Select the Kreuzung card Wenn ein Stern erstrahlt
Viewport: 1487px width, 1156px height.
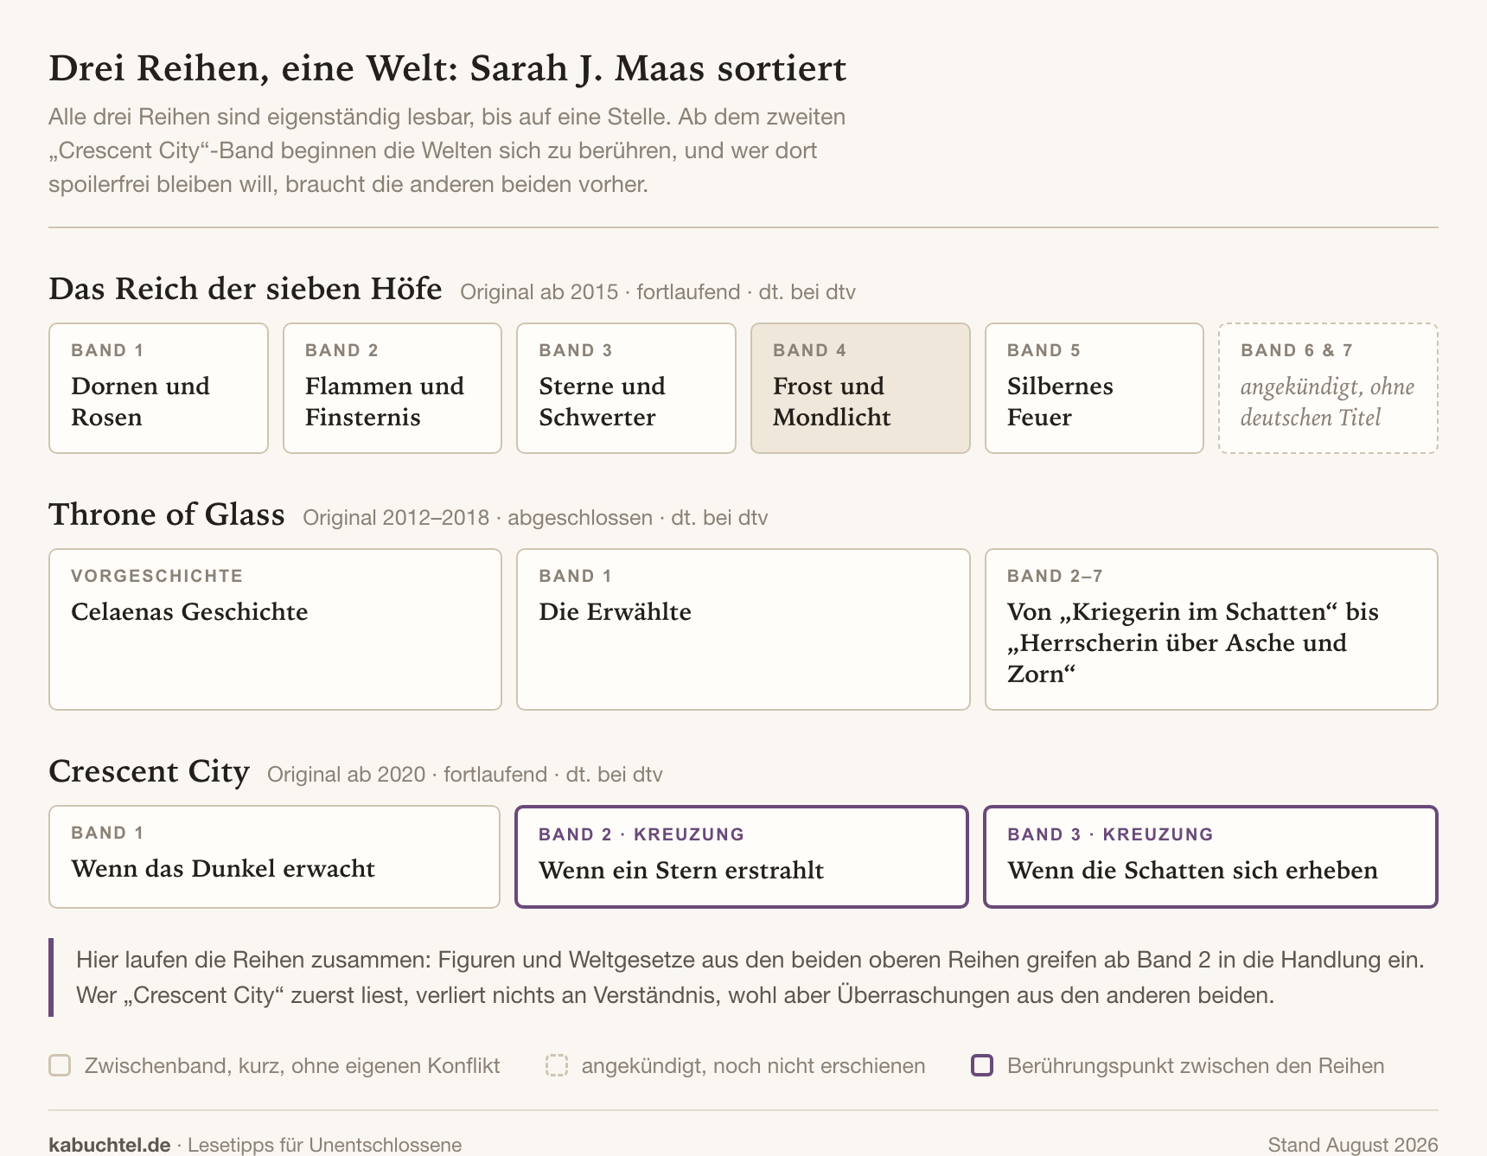tap(742, 857)
